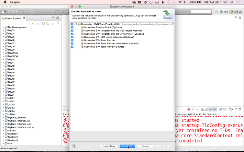Minimize the Console view
Image resolution: width=244 pixels, height=152 pixels.
pos(236,109)
